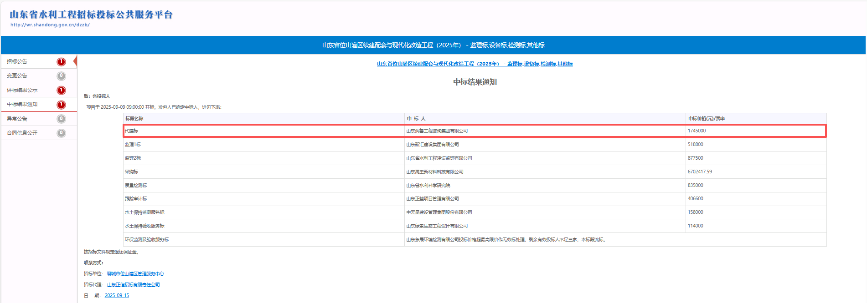Click the grey 0 badge beside 合同信息公开

click(61, 133)
